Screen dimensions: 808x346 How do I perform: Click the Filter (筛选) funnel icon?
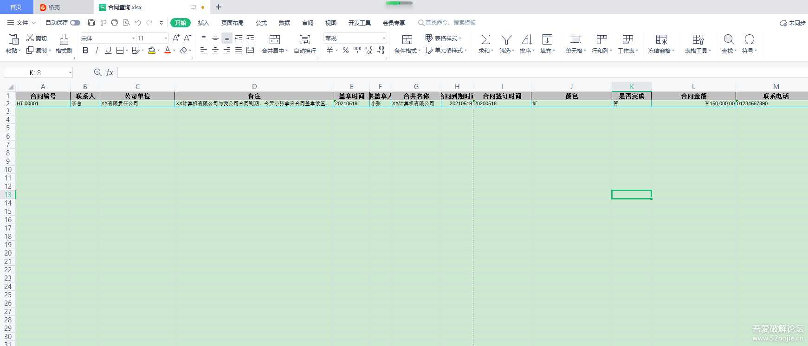[506, 40]
